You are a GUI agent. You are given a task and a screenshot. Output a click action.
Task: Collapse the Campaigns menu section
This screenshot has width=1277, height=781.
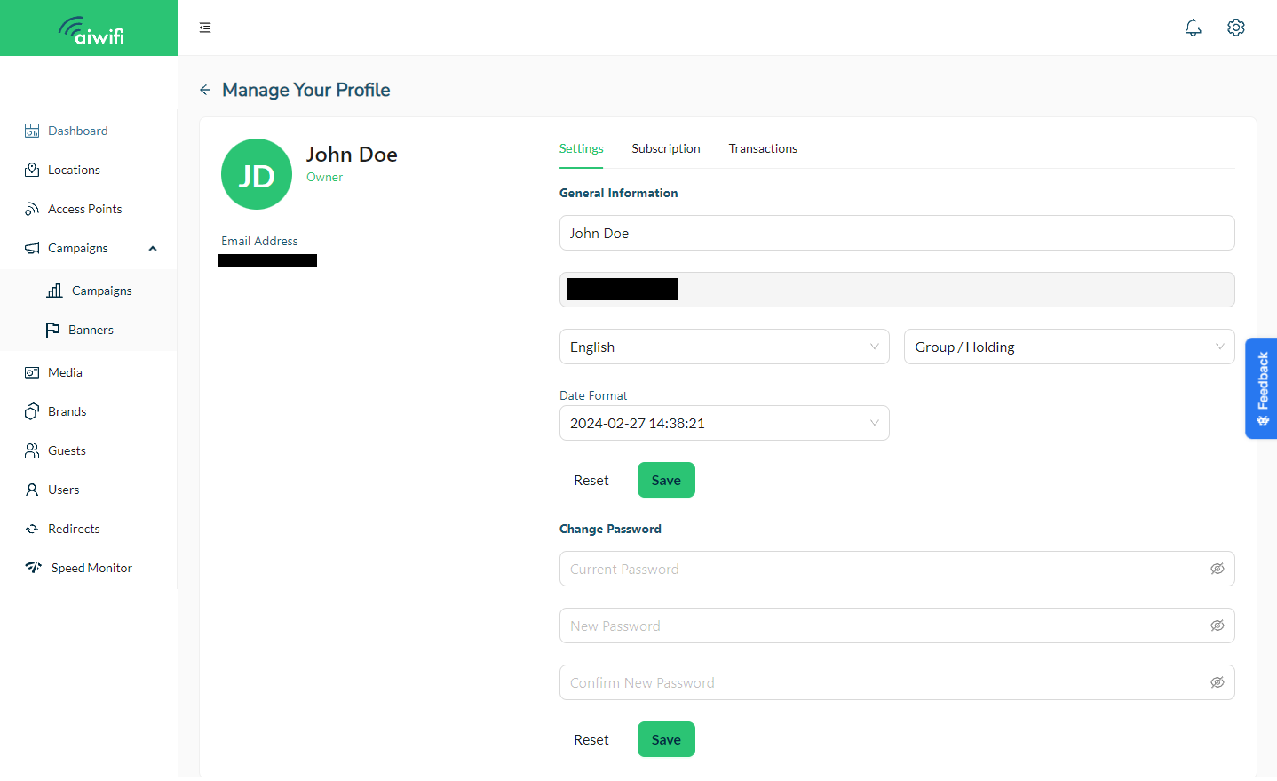point(153,248)
